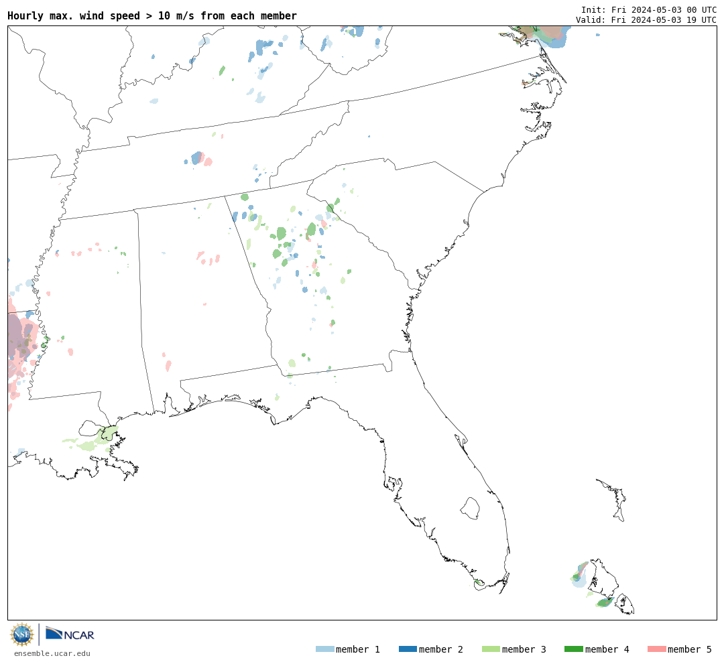Screen dimensions: 724x662
Task: Click the Init time 'Fri 2024-05-03 00 UTC'
Action: [664, 9]
